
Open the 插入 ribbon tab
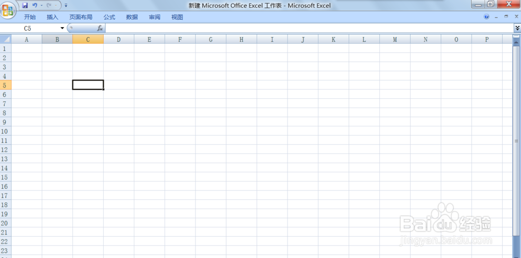pos(53,17)
